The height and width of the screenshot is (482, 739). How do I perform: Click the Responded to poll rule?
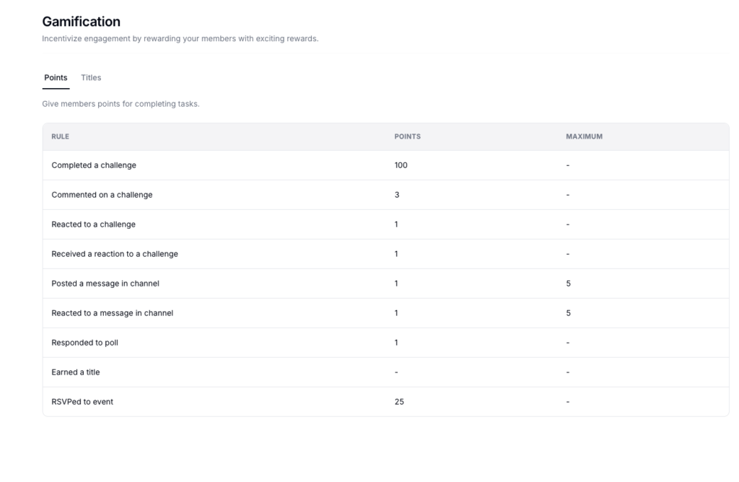click(x=83, y=343)
